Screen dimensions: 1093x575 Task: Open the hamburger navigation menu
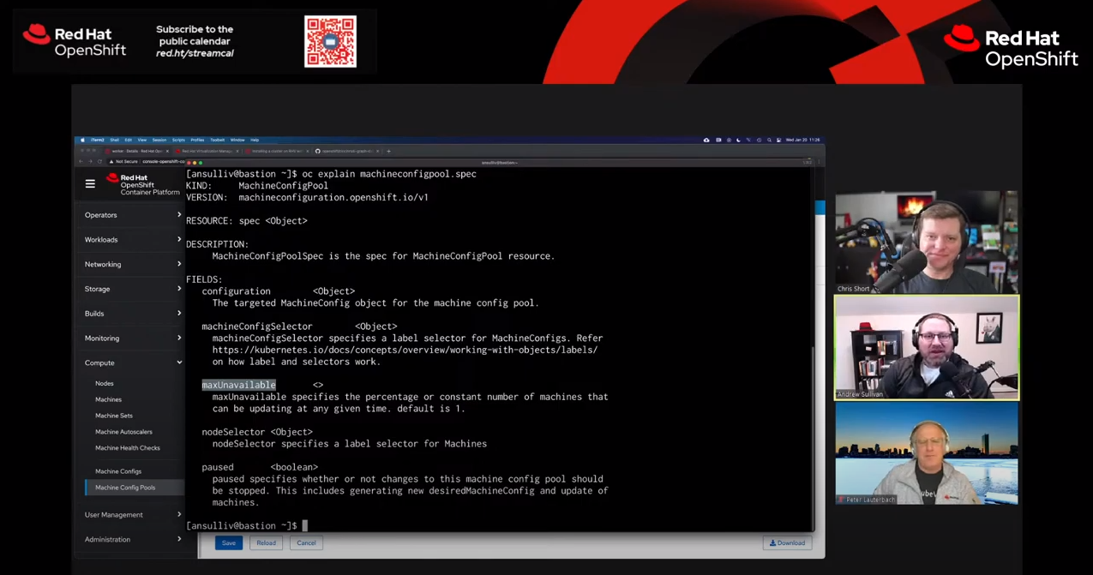point(90,183)
